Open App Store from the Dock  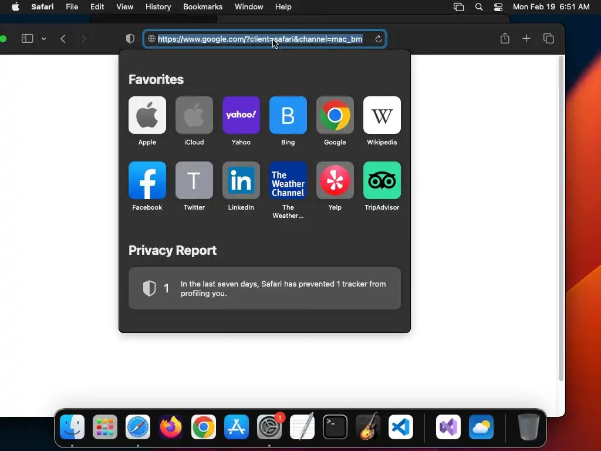(x=237, y=427)
